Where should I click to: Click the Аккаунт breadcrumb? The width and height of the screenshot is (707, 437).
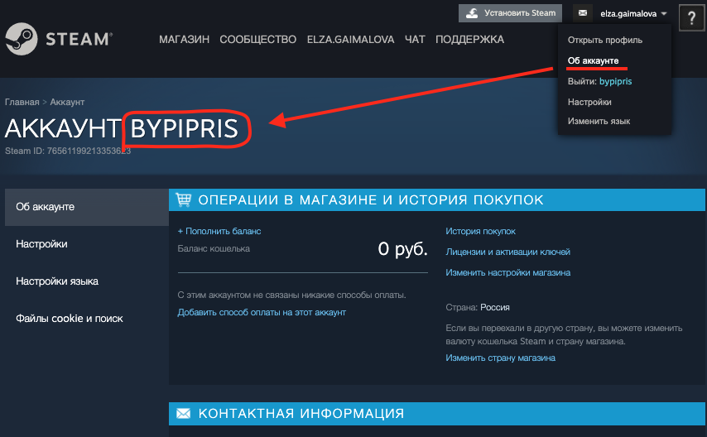(67, 102)
